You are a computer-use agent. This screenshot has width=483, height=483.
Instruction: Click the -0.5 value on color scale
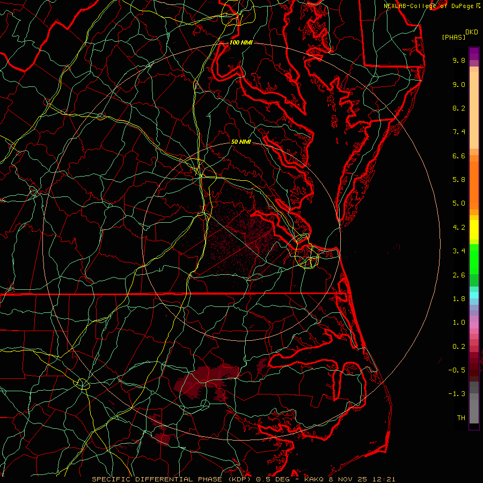pyautogui.click(x=457, y=370)
